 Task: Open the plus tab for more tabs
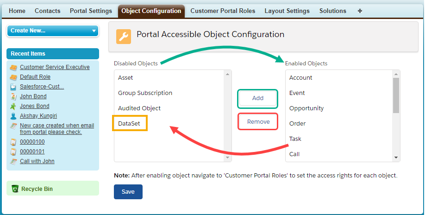point(360,11)
